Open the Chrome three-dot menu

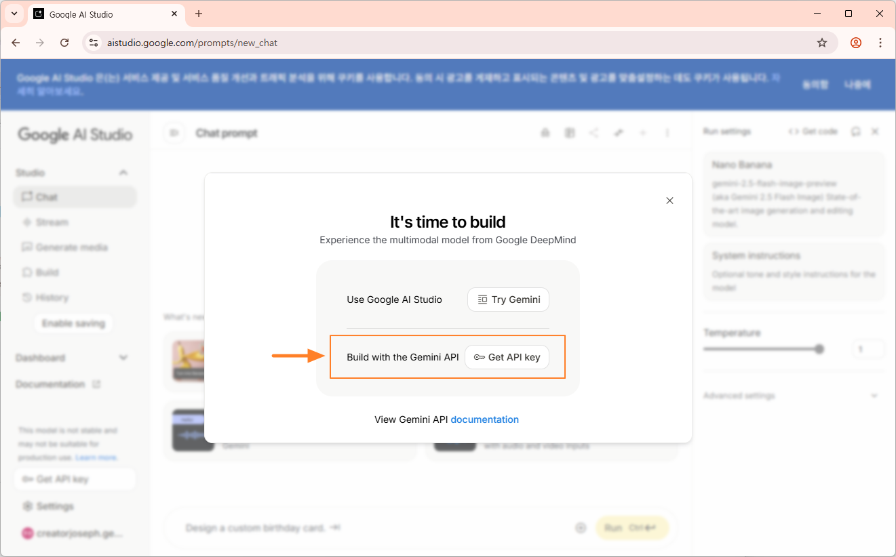coord(880,43)
